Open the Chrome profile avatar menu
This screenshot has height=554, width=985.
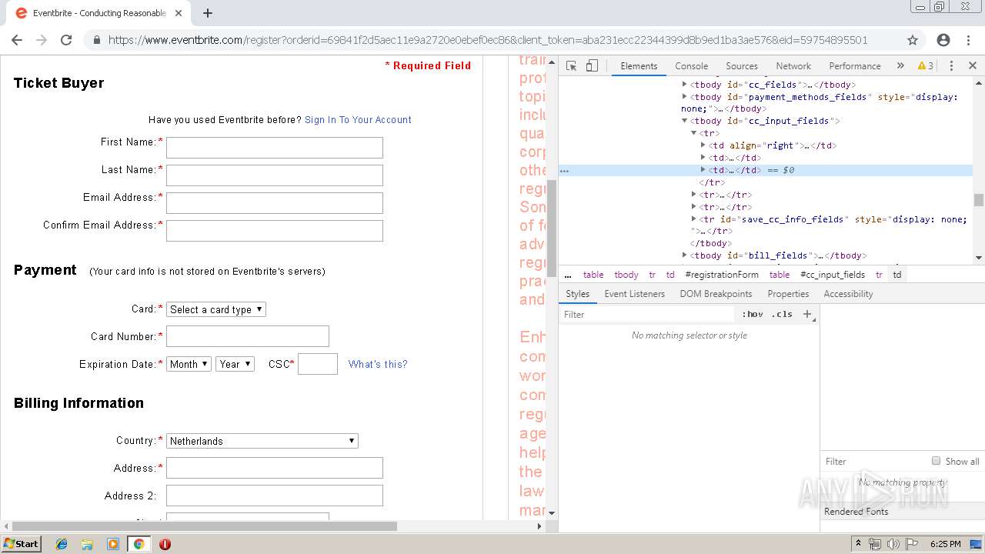[943, 40]
